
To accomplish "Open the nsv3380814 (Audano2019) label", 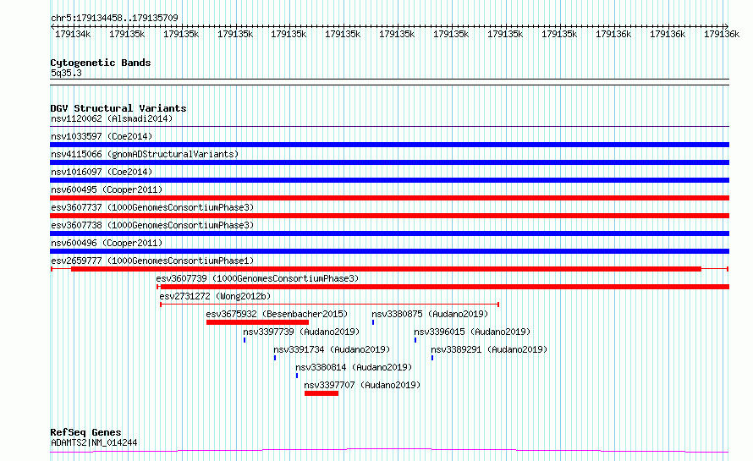I will click(354, 367).
